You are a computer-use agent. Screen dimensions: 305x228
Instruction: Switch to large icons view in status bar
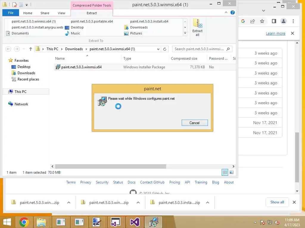[x=231, y=172]
